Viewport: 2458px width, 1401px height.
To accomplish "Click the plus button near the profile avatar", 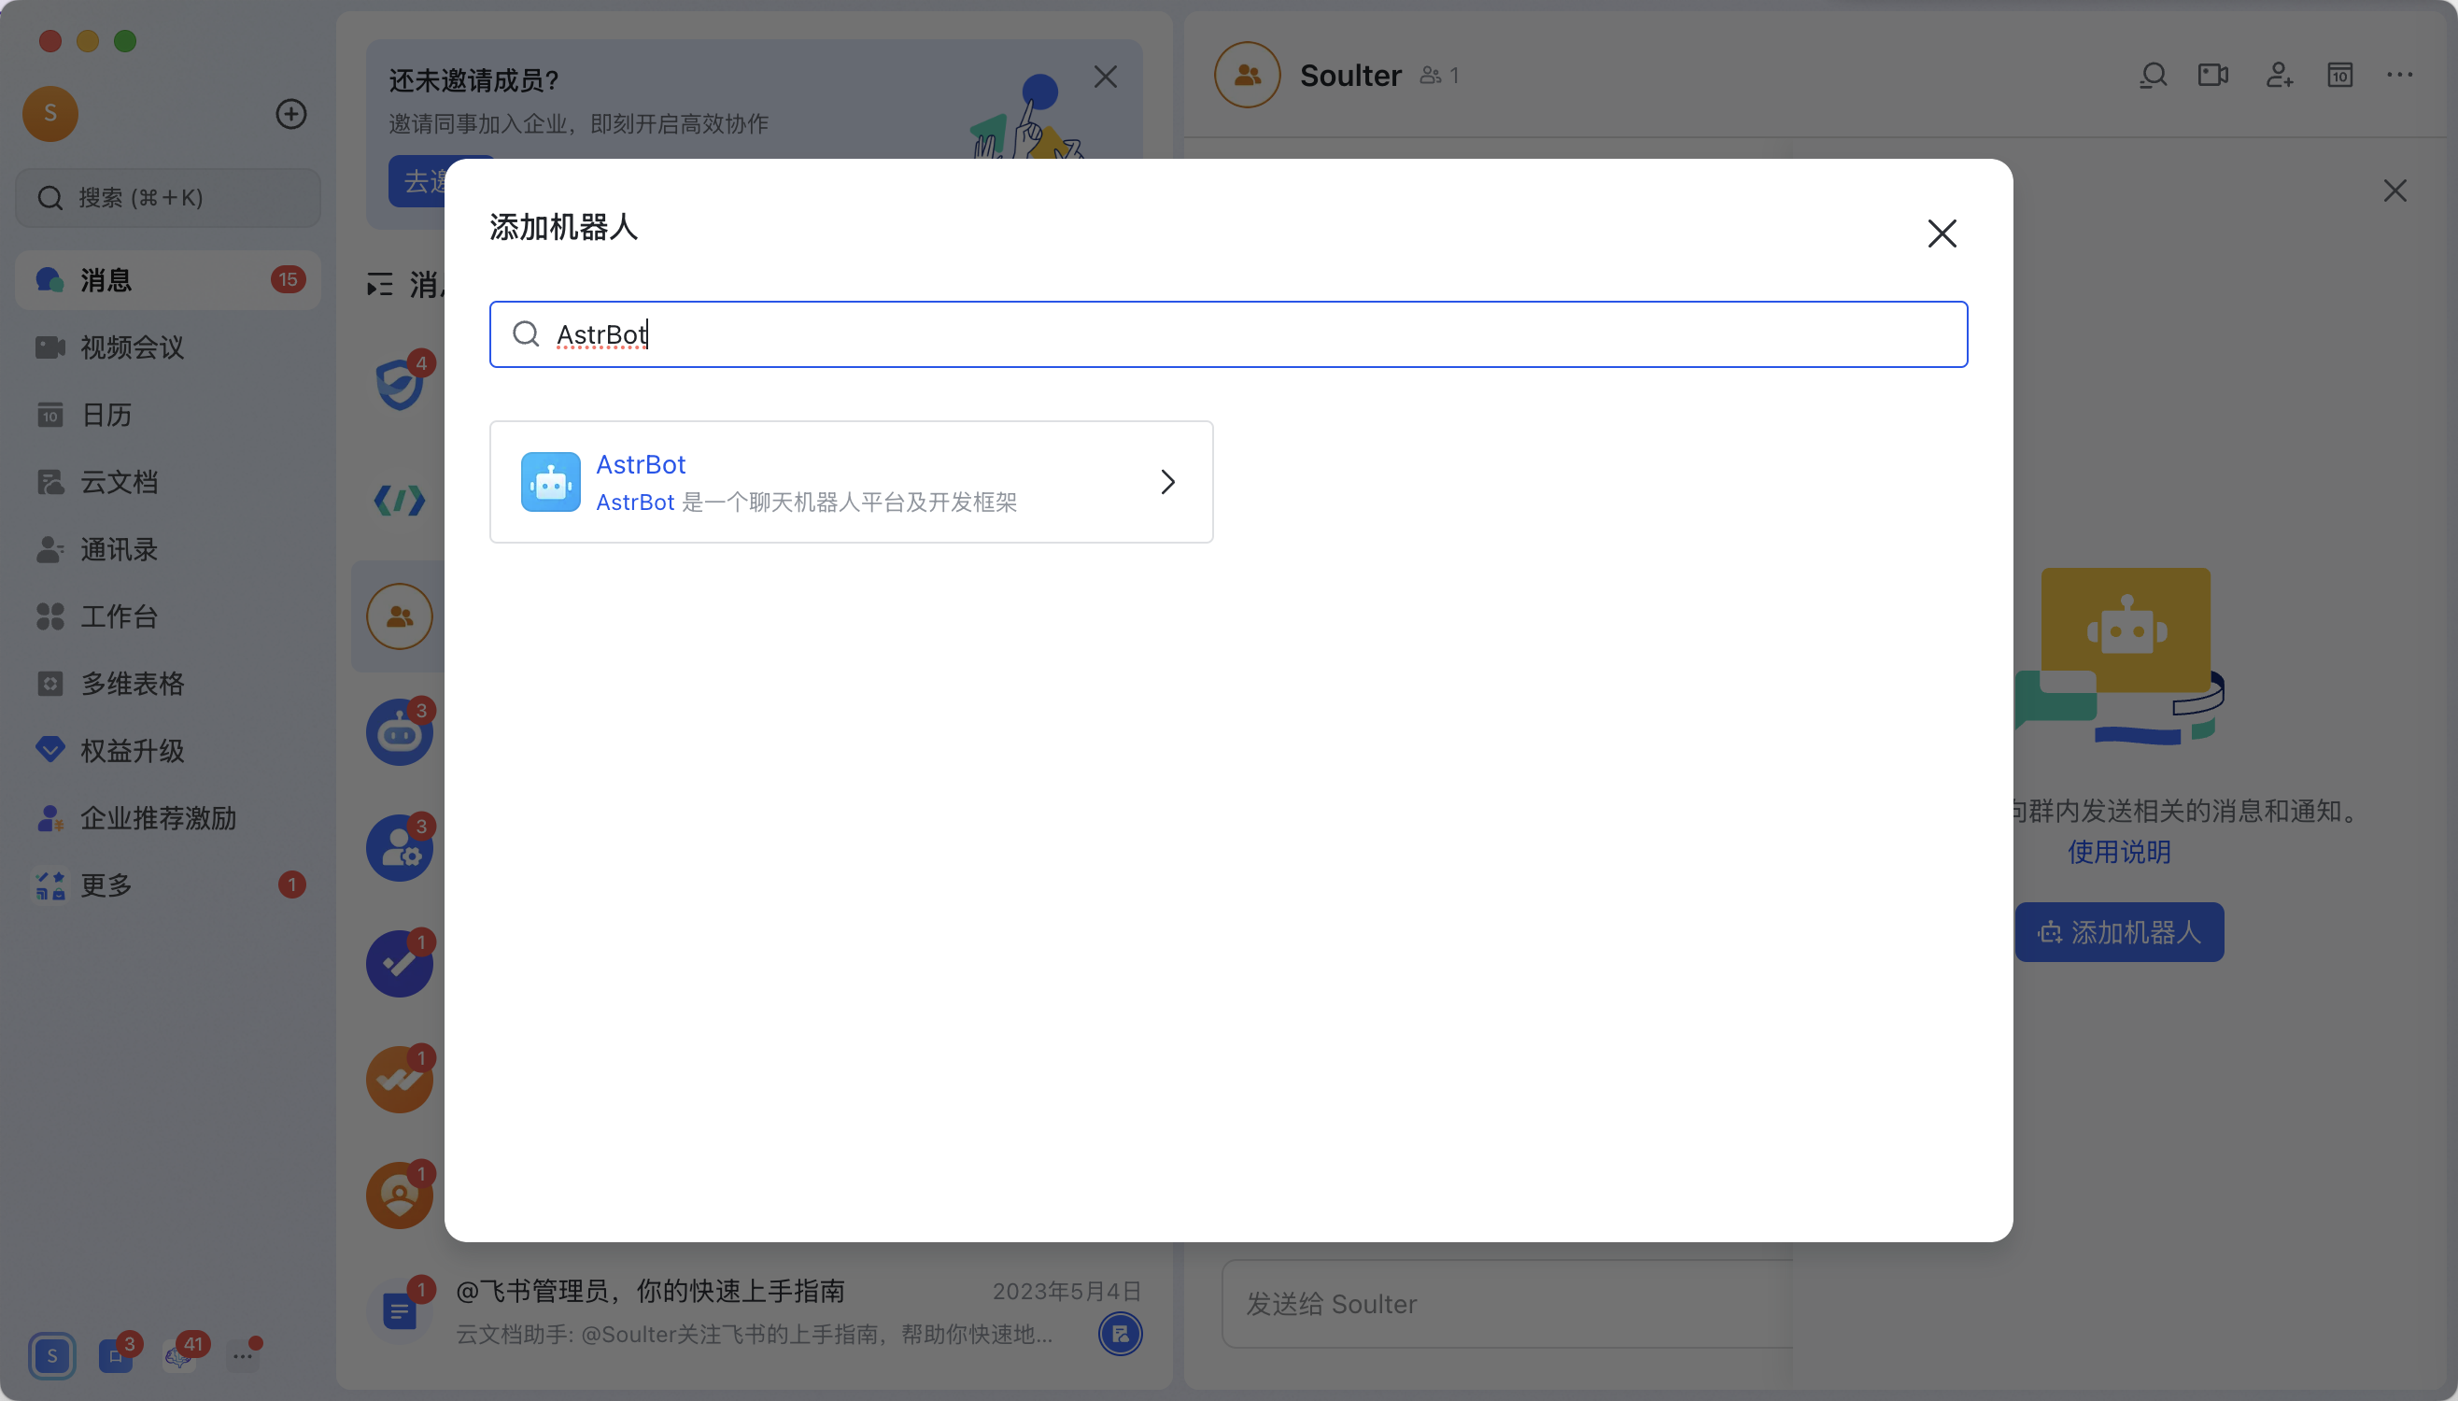I will [290, 114].
